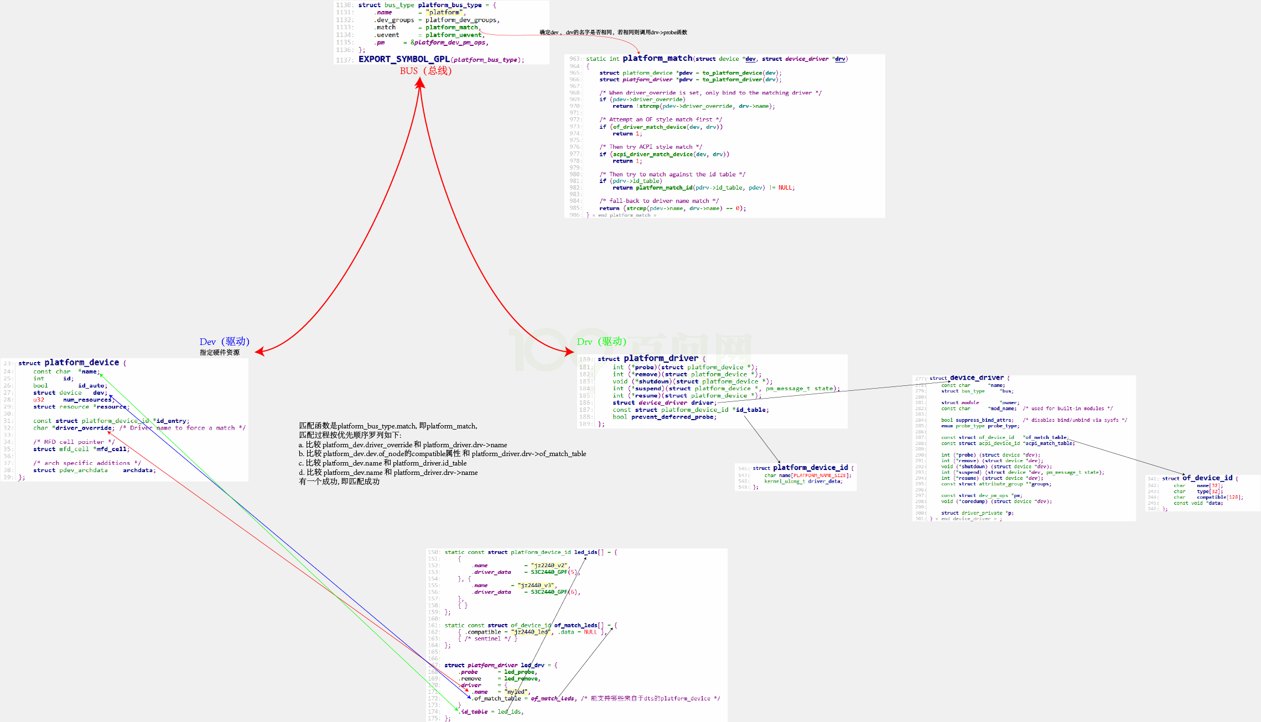
Task: Click the highlighted "jz2240_v2" name string
Action: click(549, 566)
